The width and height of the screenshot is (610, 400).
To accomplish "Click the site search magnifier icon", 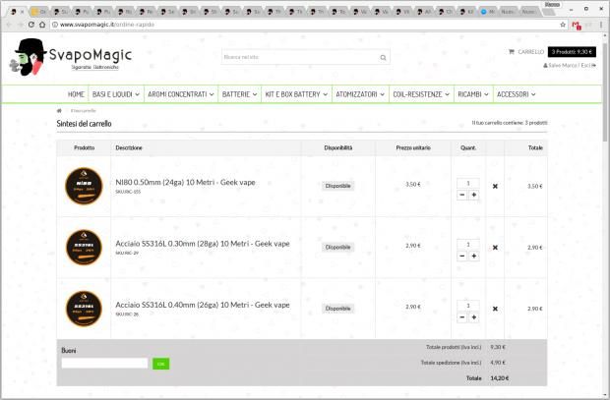I will [383, 58].
